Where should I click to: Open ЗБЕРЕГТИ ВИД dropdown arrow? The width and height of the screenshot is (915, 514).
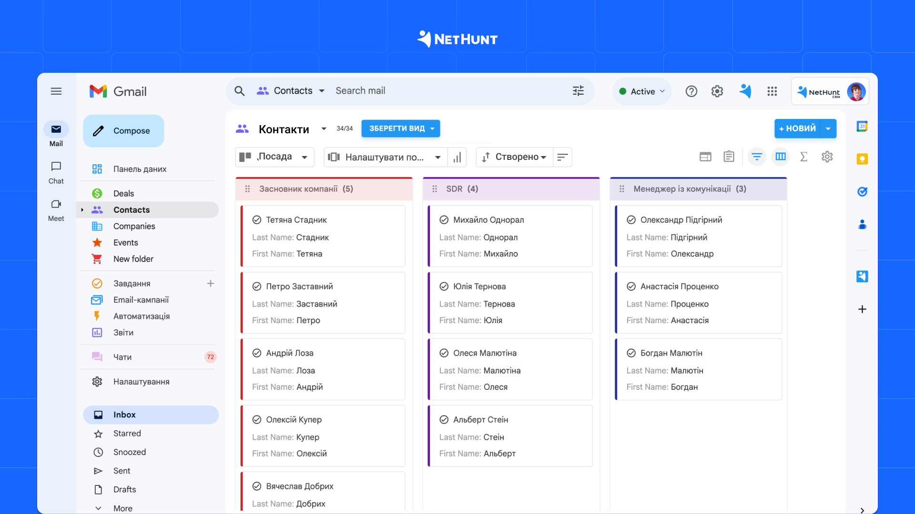[432, 128]
